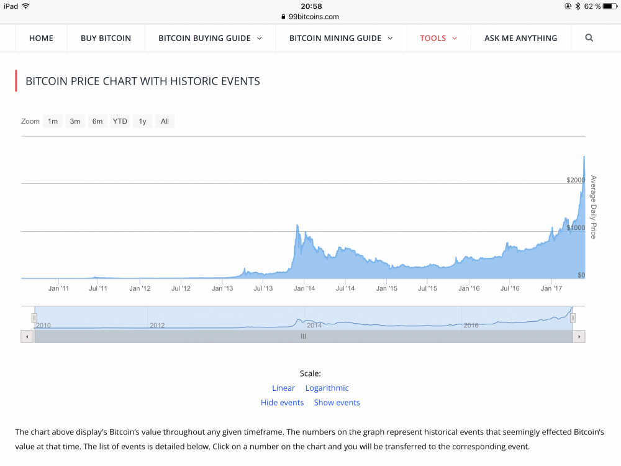Click the right range handle of the navigator

[573, 318]
